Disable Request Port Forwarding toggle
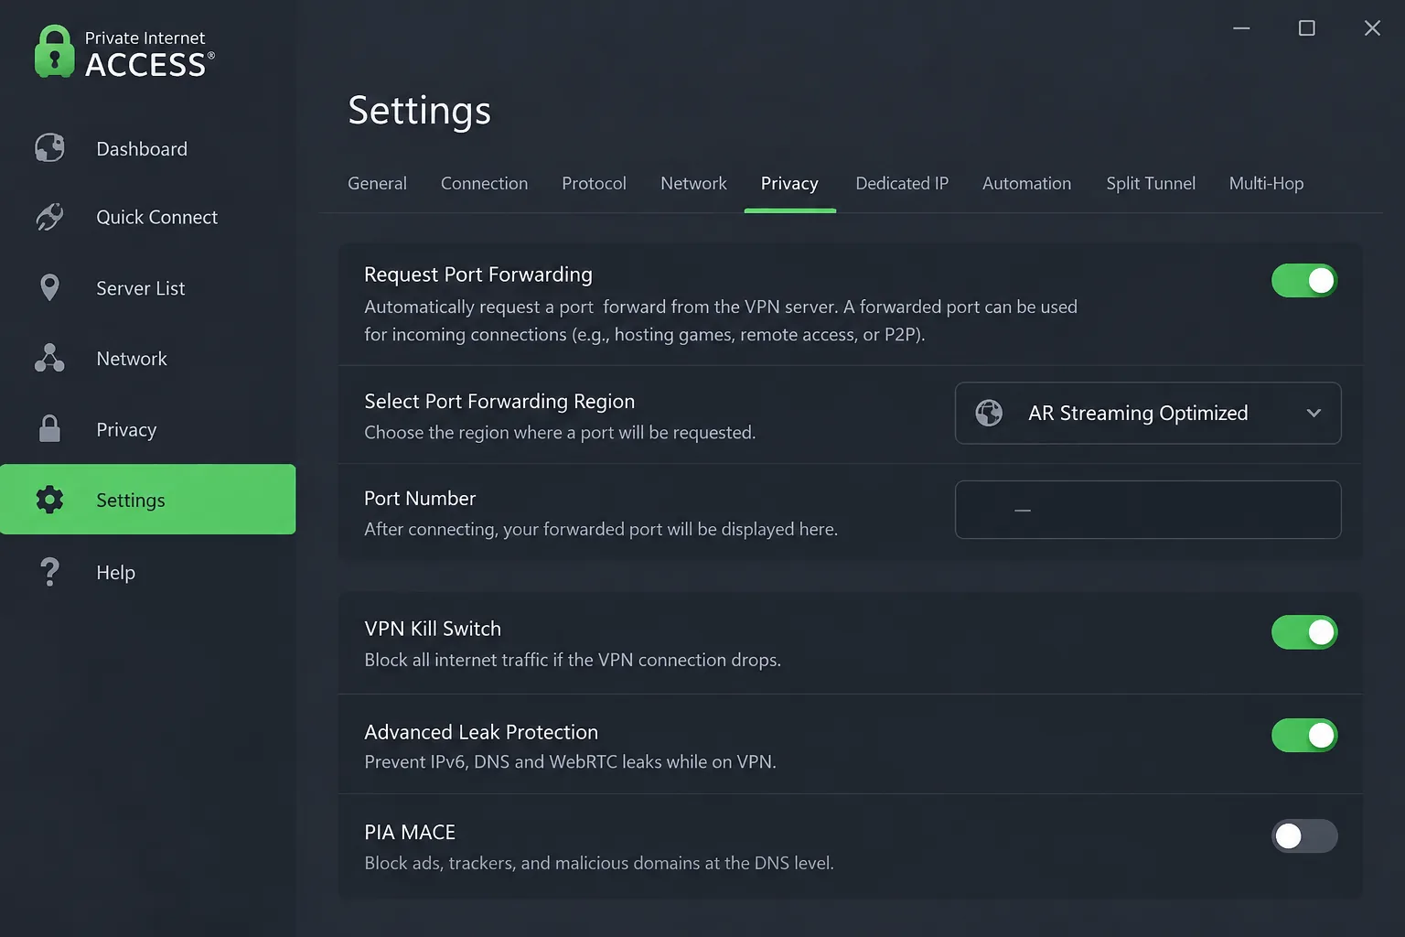The width and height of the screenshot is (1405, 937). click(1304, 280)
